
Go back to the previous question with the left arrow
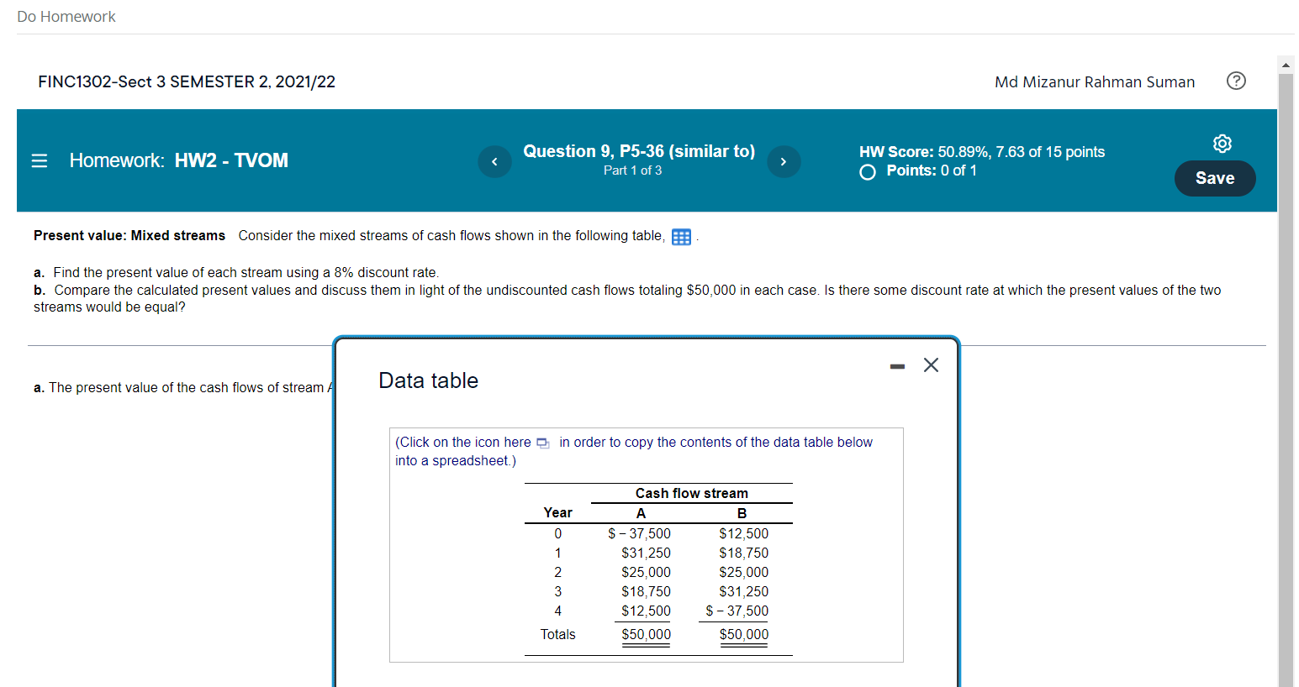[494, 161]
